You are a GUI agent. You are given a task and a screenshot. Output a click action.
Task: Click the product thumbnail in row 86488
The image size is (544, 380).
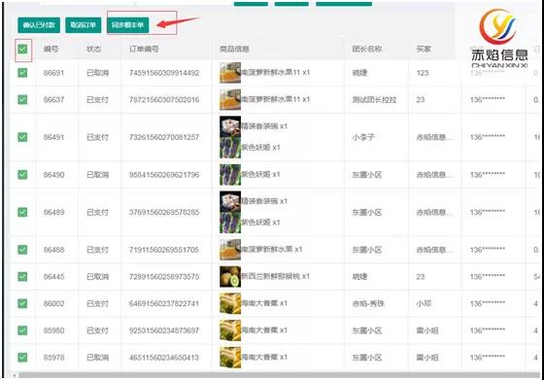[x=230, y=250]
